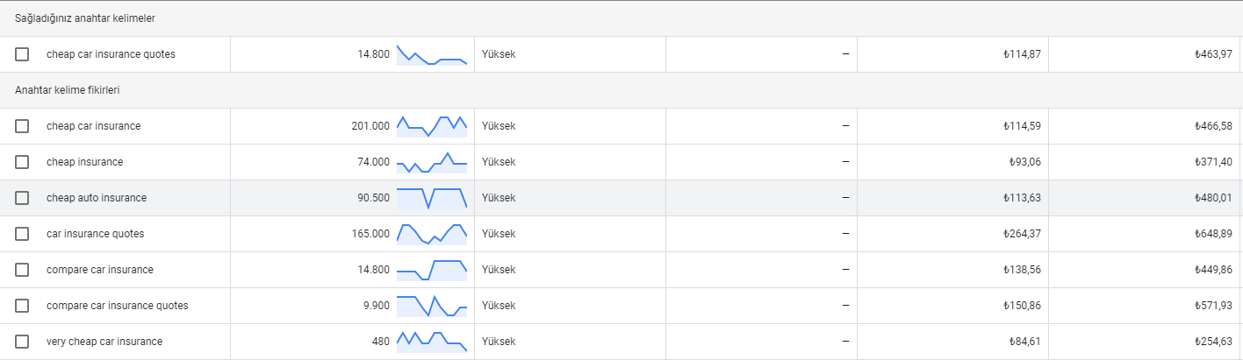Select checkbox for compare car insurance quotes
This screenshot has height=360, width=1243.
click(x=22, y=306)
